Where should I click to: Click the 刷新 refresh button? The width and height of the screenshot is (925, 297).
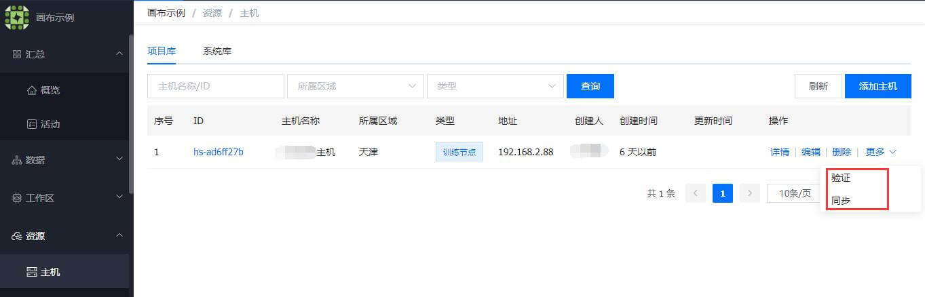[x=818, y=86]
